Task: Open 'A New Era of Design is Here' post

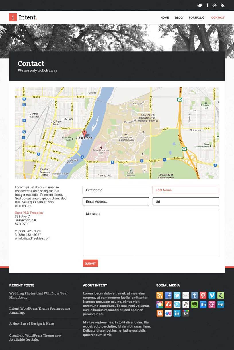Action: (32, 324)
